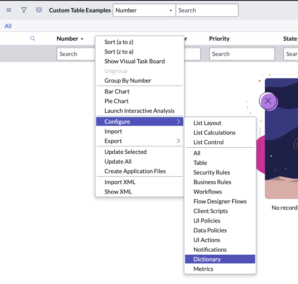The width and height of the screenshot is (298, 284).
Task: Toggle Number column sort arrow
Action: 82,39
